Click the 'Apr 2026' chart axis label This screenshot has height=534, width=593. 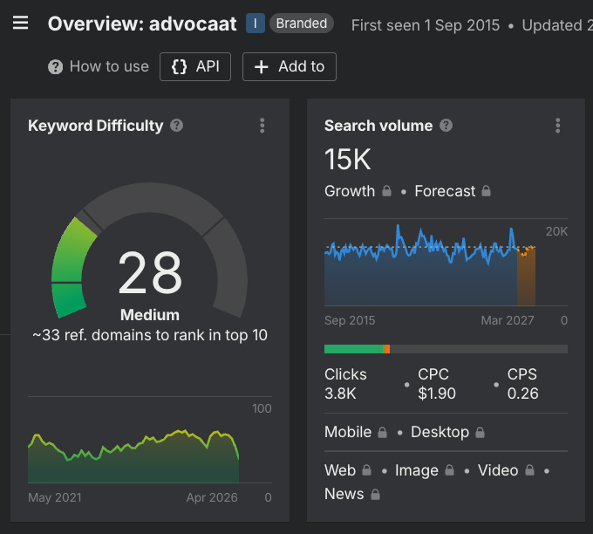point(212,497)
